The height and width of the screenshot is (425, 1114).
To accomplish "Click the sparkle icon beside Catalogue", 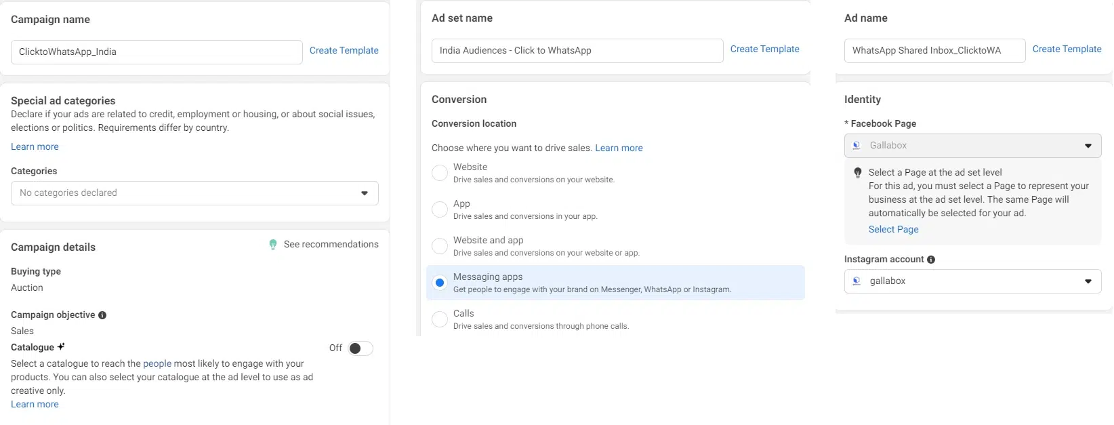I will coord(61,347).
